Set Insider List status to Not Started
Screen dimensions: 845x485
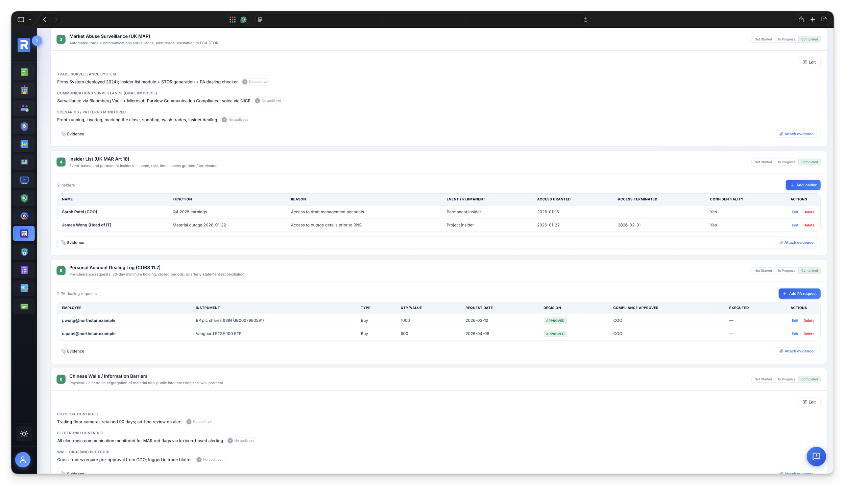pos(763,162)
